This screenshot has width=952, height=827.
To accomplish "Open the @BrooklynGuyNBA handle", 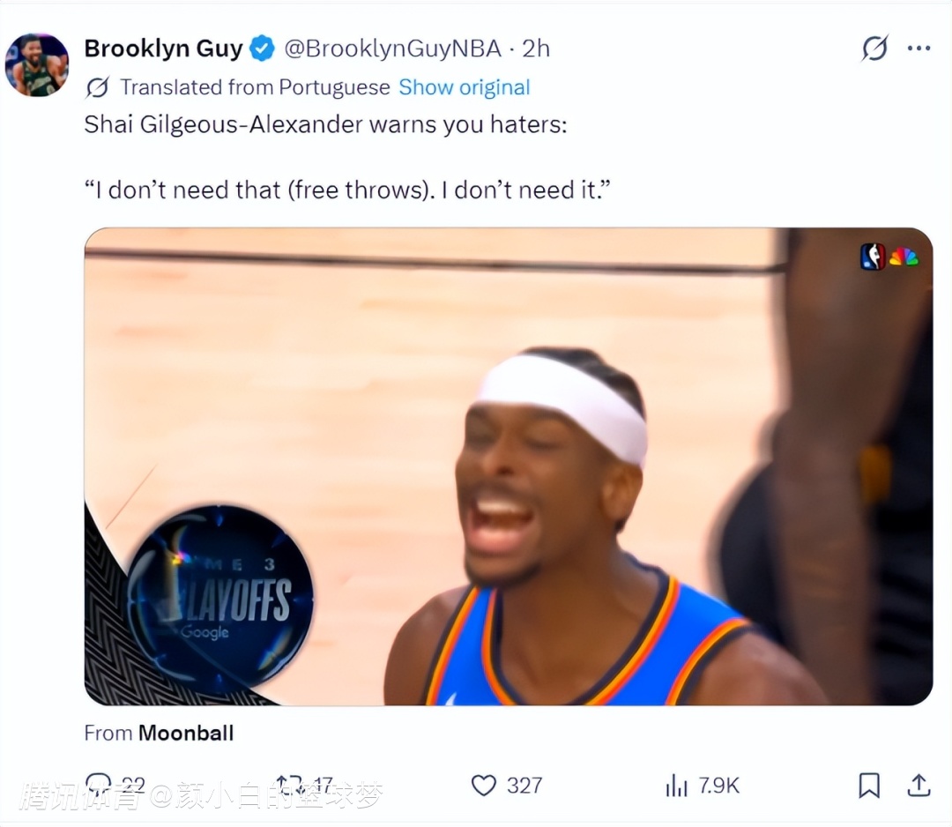I will (x=393, y=48).
